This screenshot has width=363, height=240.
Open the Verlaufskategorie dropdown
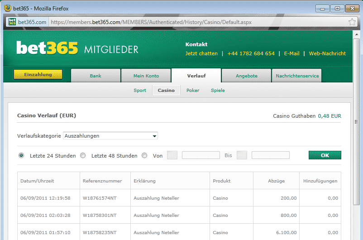coord(110,136)
